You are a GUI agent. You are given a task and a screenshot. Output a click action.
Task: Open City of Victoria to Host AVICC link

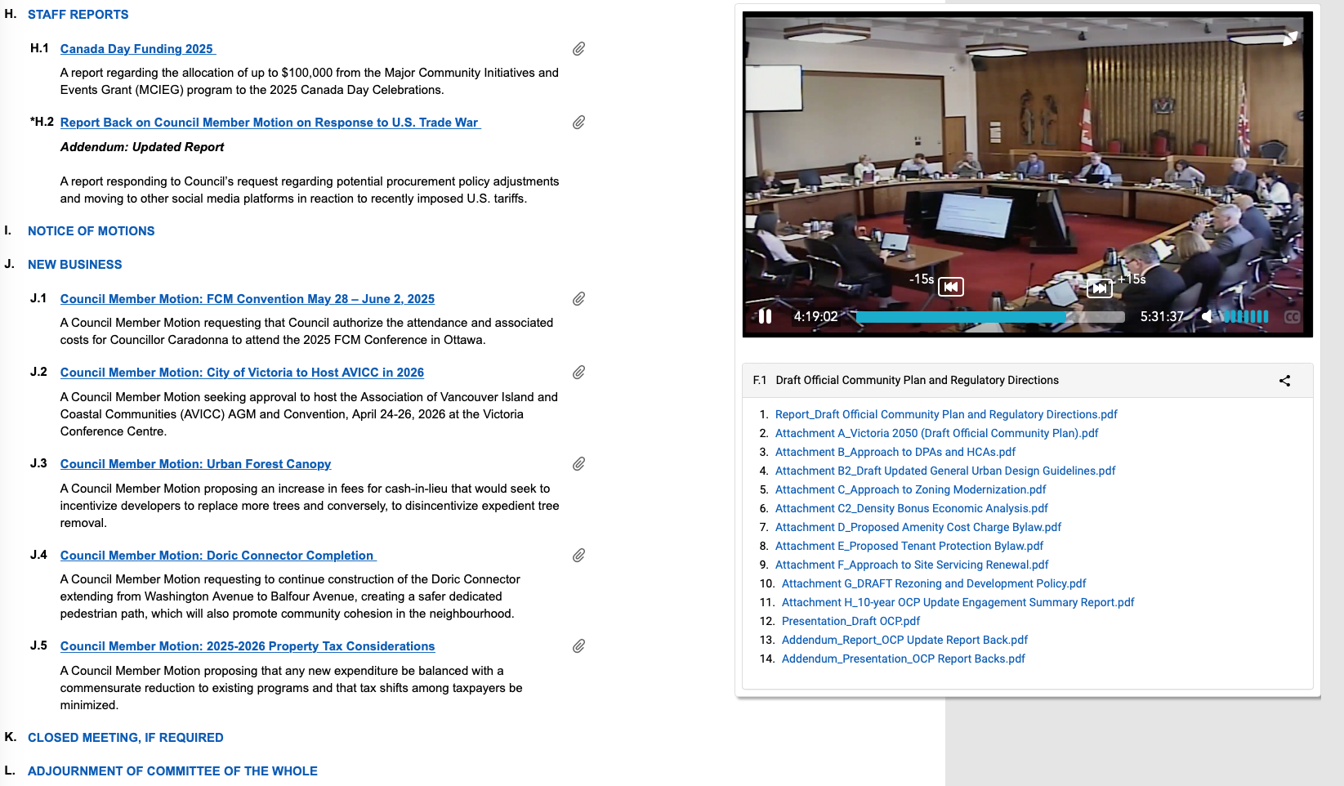coord(242,373)
